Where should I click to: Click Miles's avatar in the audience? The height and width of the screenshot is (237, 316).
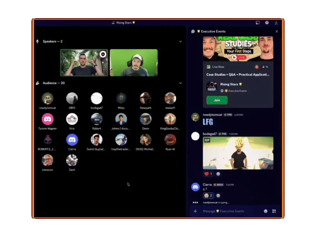(121, 99)
